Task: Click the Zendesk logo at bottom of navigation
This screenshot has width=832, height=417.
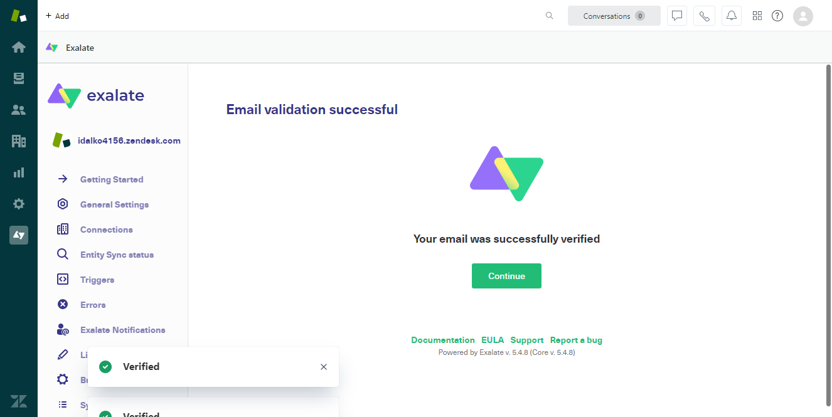Action: [x=19, y=402]
